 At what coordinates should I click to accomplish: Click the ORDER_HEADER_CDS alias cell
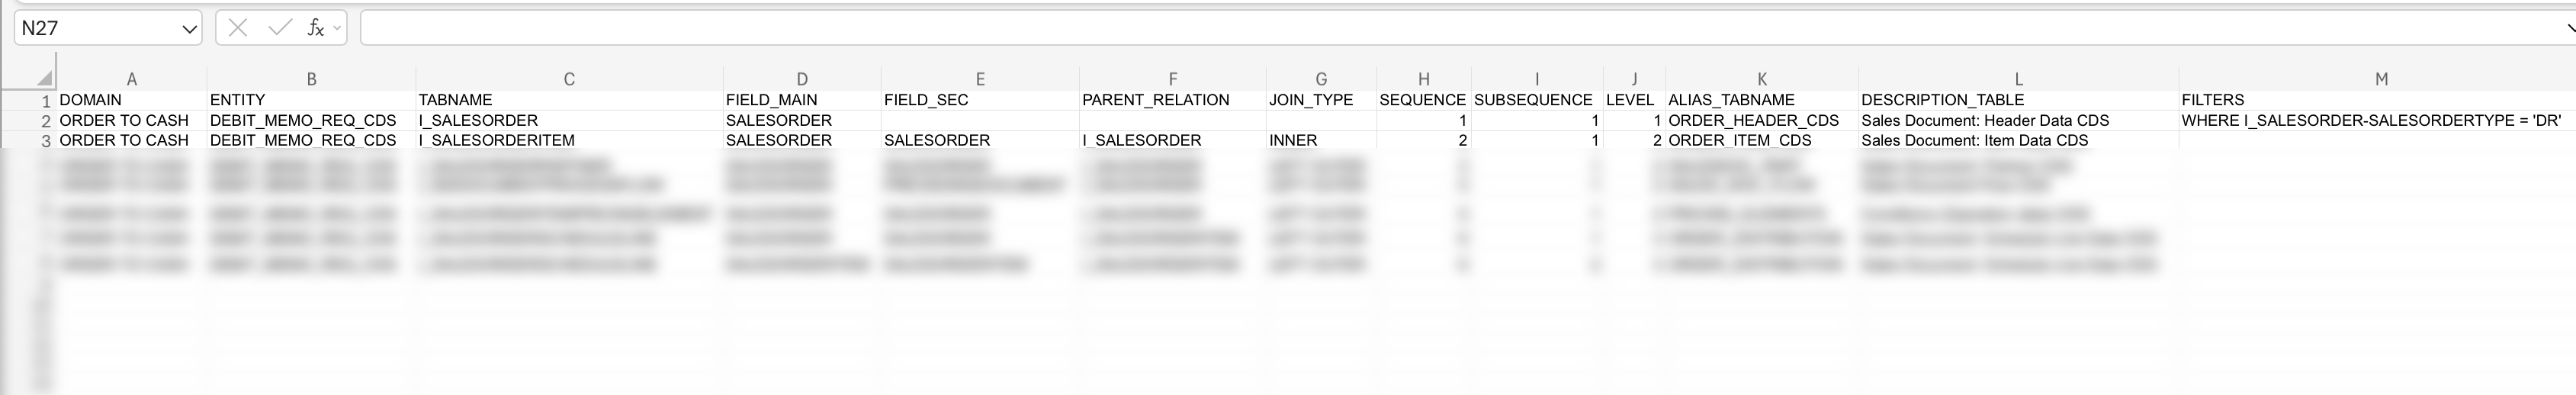pyautogui.click(x=1753, y=121)
